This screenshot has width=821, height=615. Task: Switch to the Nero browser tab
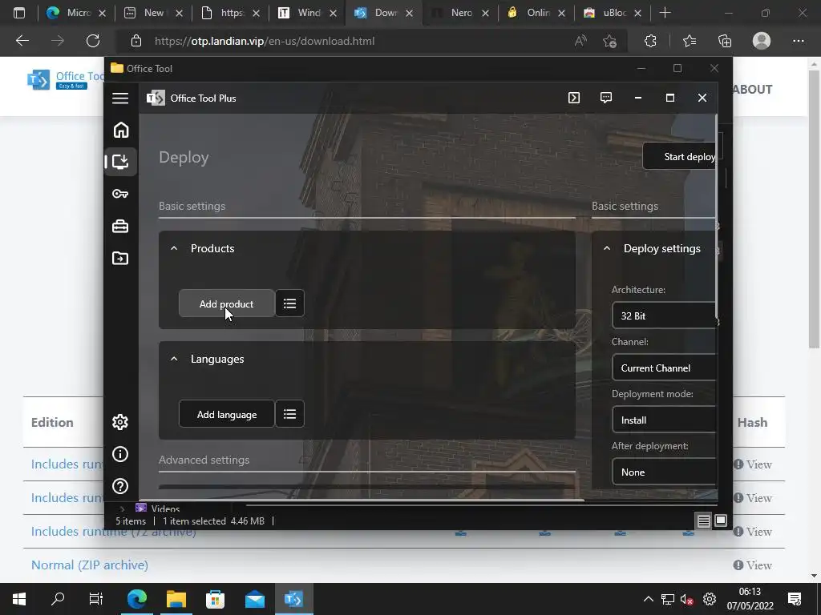pyautogui.click(x=459, y=13)
